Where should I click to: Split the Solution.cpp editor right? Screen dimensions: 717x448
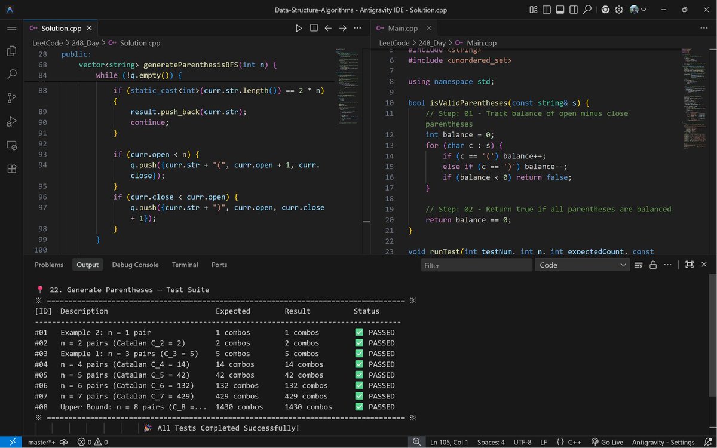coord(314,28)
